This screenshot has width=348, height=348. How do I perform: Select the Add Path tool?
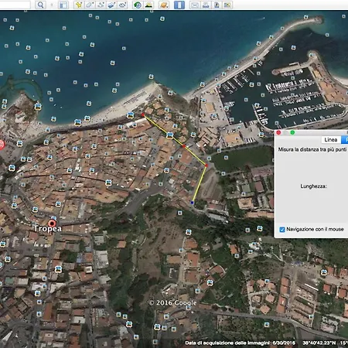pyautogui.click(x=101, y=5)
